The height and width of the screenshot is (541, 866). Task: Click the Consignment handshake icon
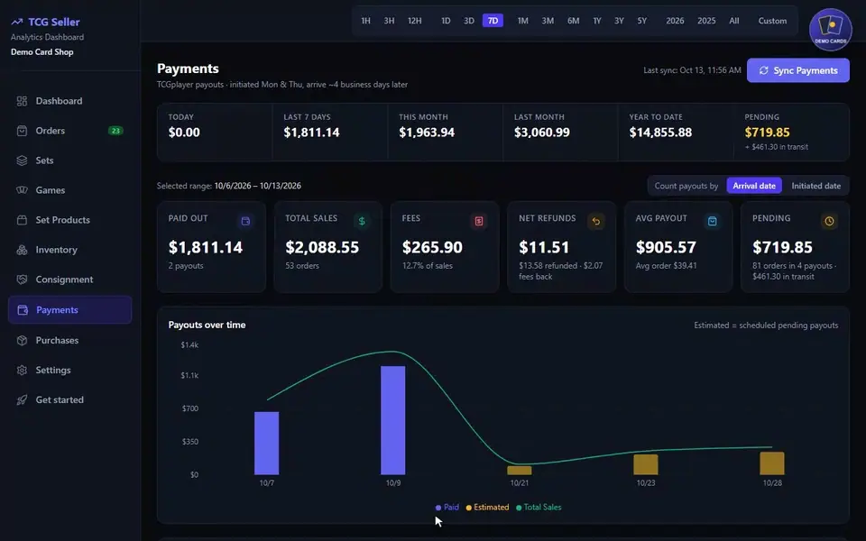tap(22, 280)
